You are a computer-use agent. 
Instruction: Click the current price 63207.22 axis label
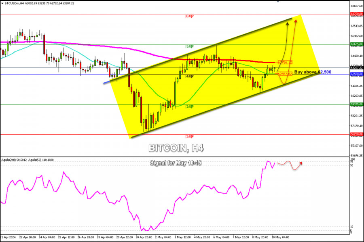[357, 68]
